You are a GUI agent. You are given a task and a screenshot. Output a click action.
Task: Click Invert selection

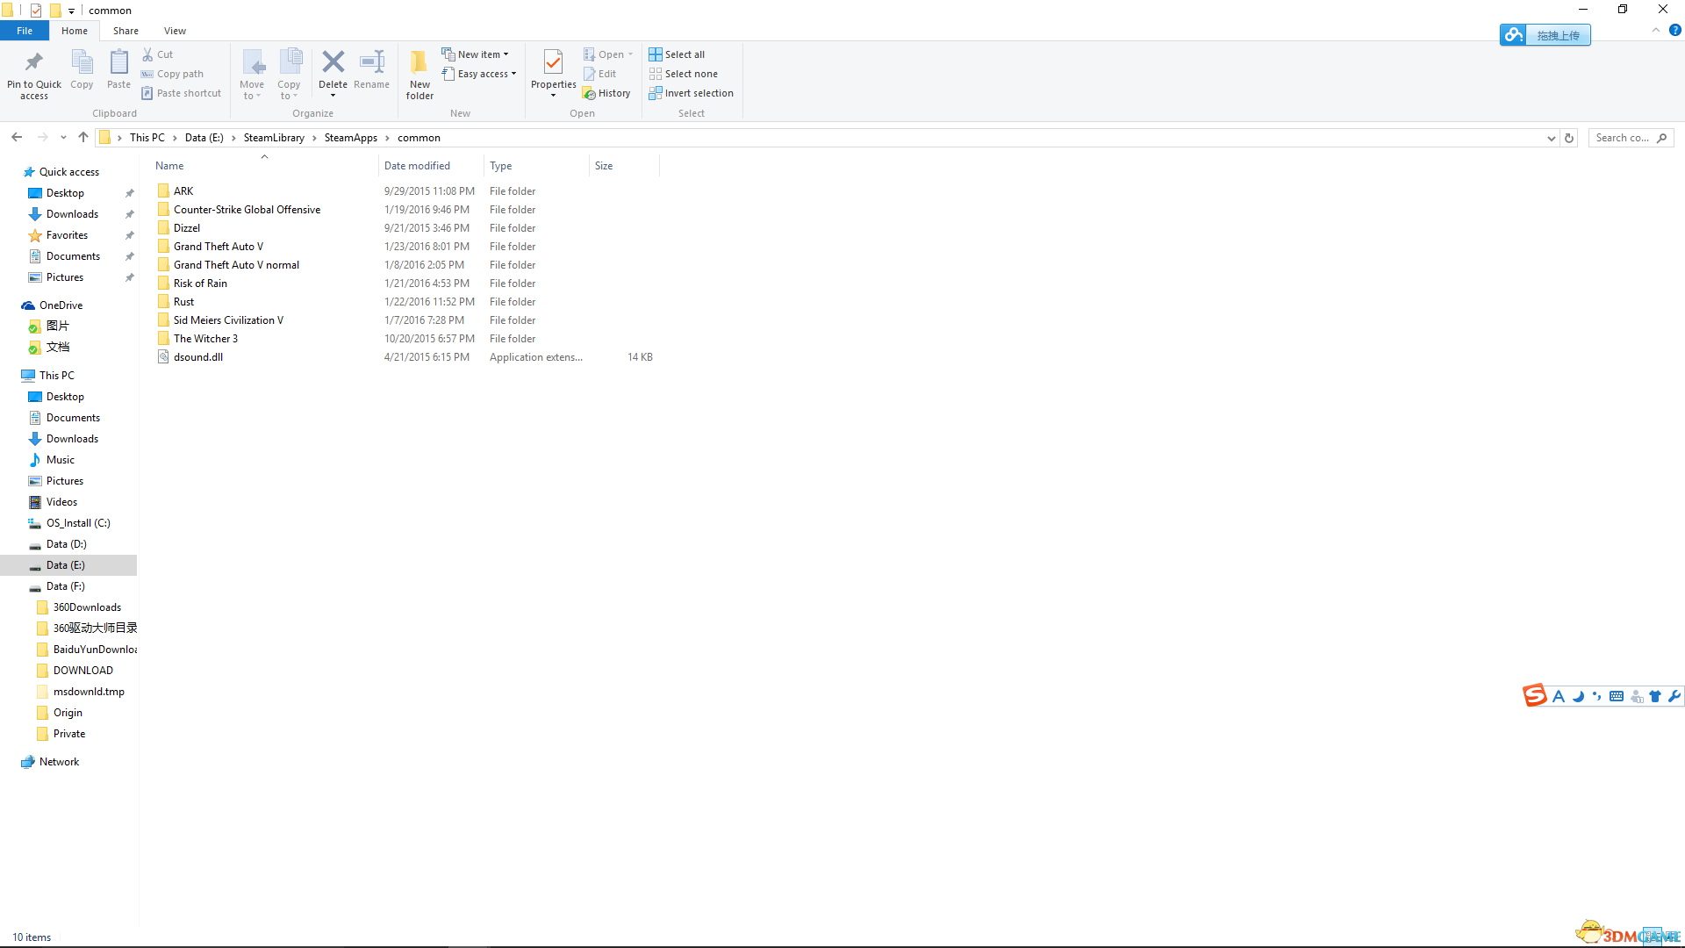(692, 93)
